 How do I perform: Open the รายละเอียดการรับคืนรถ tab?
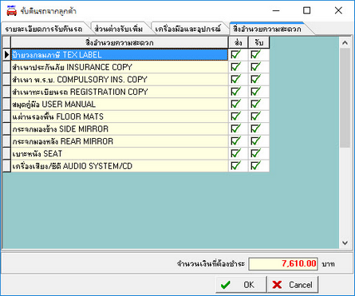[x=44, y=29]
